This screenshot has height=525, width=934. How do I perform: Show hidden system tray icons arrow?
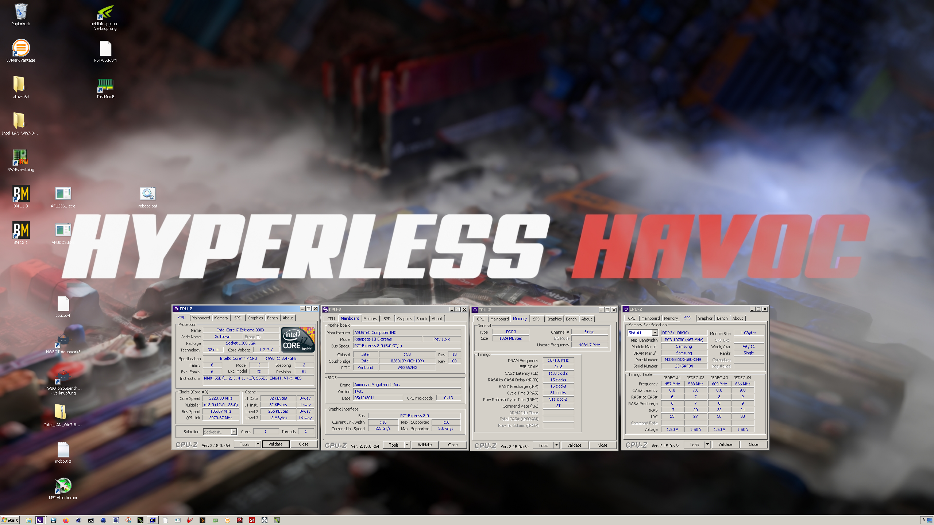point(923,520)
